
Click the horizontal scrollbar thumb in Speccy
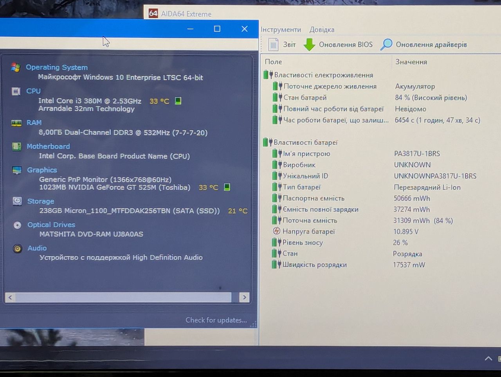pyautogui.click(x=123, y=298)
